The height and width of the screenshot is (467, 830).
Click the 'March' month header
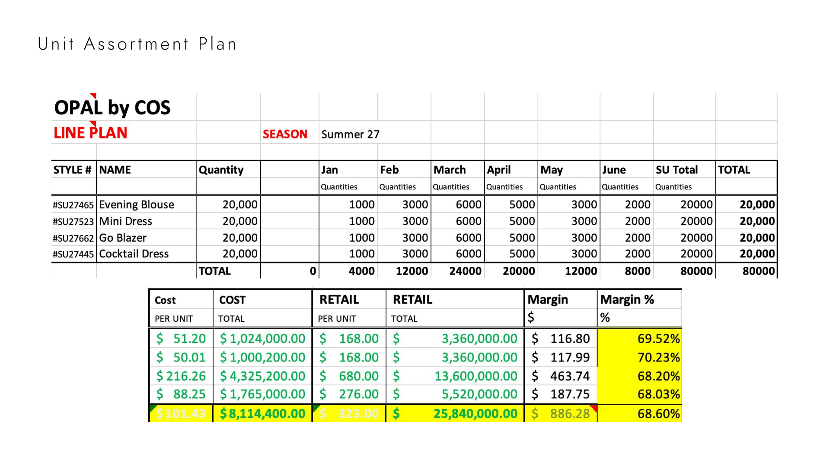[x=450, y=170]
